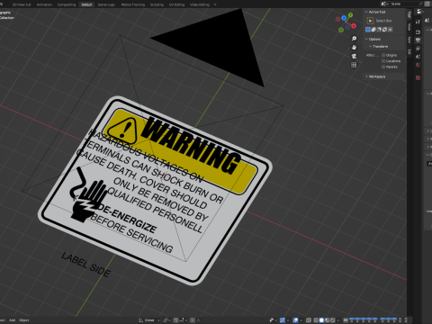Toggle X-Ray mode button

(309, 320)
